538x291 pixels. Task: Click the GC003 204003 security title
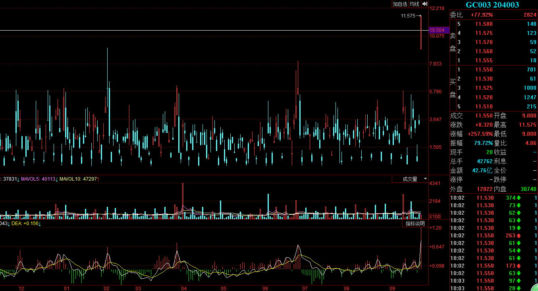tap(492, 5)
